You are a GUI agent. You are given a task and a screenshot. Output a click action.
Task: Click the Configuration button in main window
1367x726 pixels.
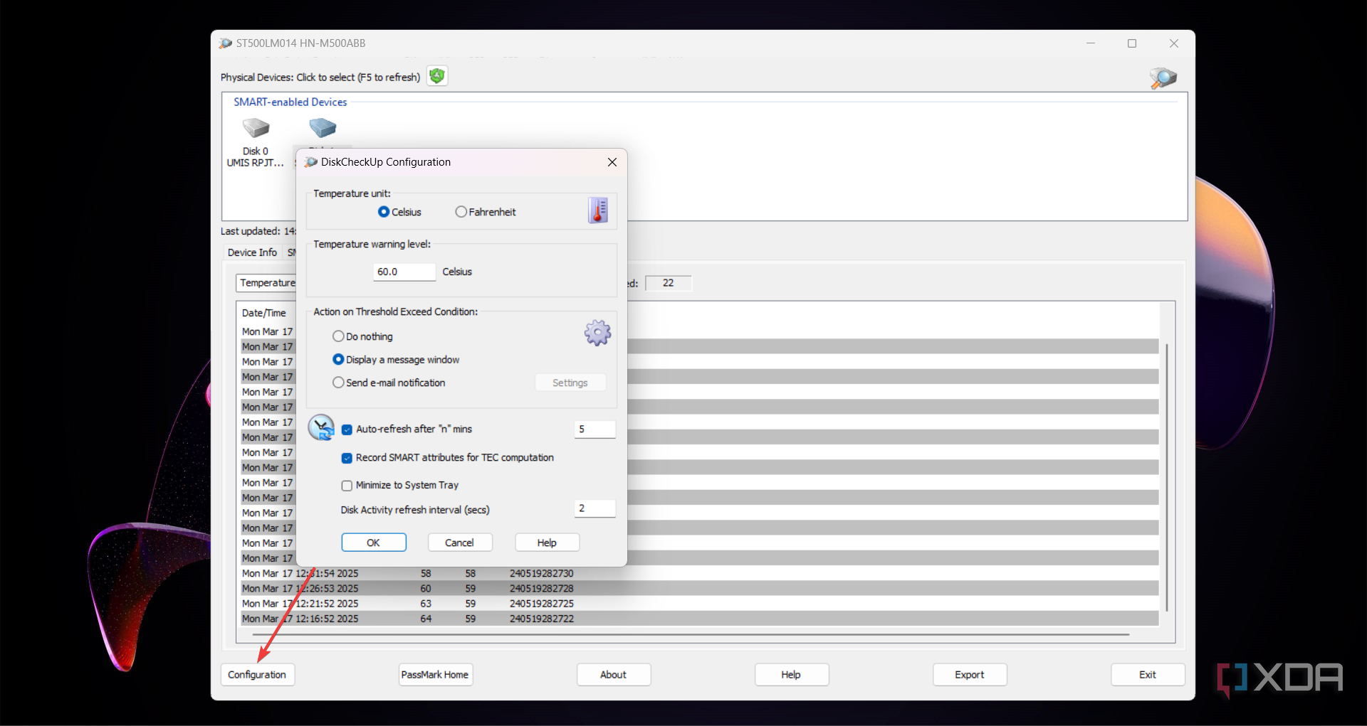[x=257, y=675]
